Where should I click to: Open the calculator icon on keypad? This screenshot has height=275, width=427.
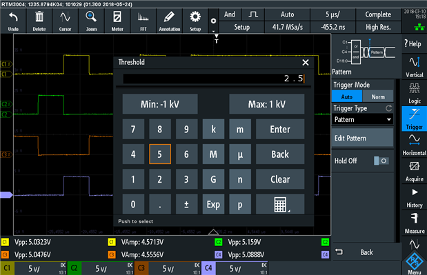[x=280, y=204]
